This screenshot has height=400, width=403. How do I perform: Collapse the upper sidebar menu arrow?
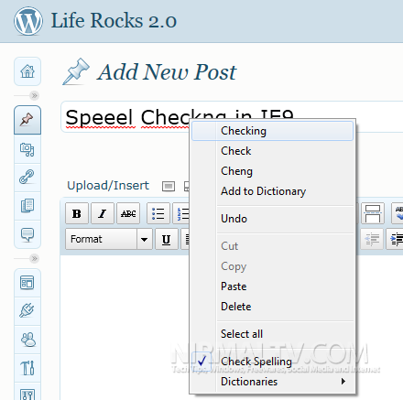(x=34, y=96)
